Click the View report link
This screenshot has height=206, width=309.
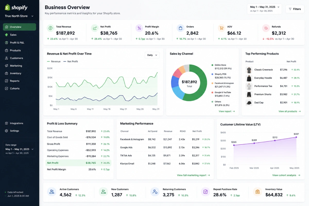227,111
